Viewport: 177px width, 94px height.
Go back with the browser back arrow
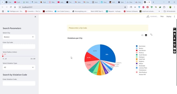3,7
